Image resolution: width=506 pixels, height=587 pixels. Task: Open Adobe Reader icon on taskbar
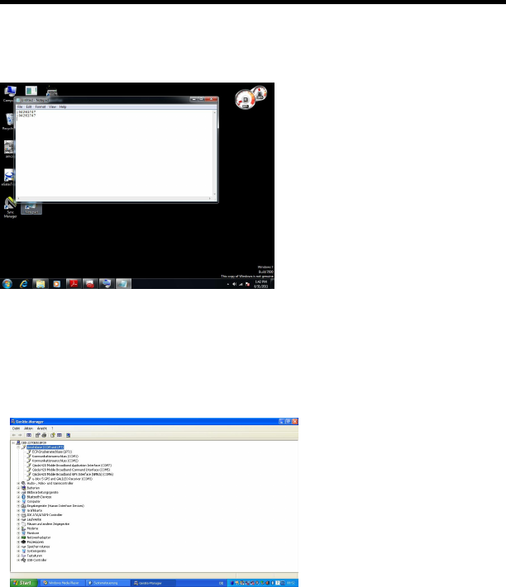point(74,284)
